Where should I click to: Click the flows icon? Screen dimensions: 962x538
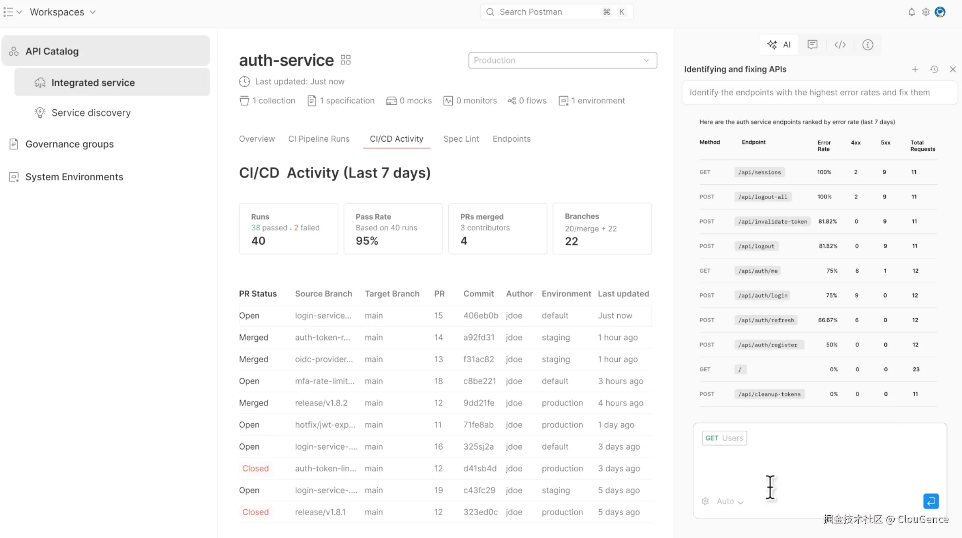512,101
